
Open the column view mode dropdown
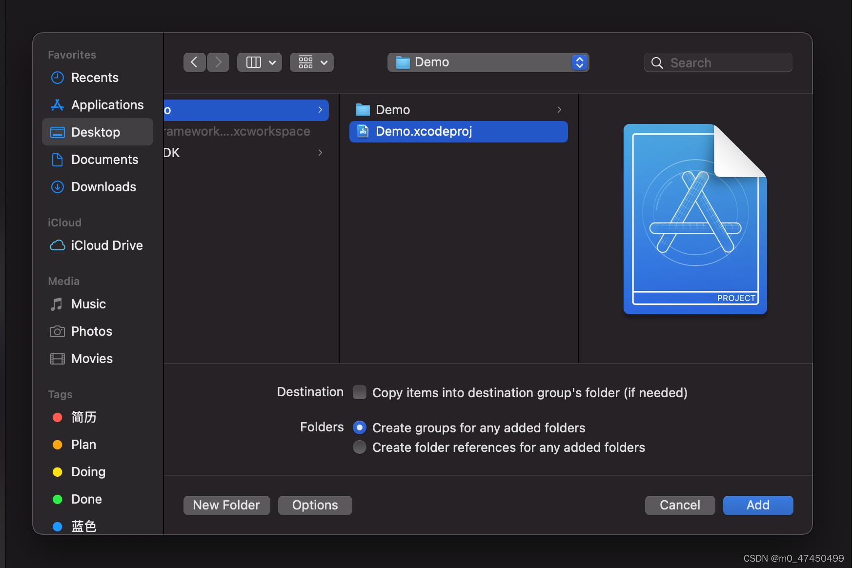260,62
